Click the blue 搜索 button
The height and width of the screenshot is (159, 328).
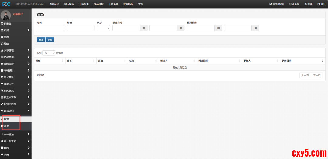point(41,40)
